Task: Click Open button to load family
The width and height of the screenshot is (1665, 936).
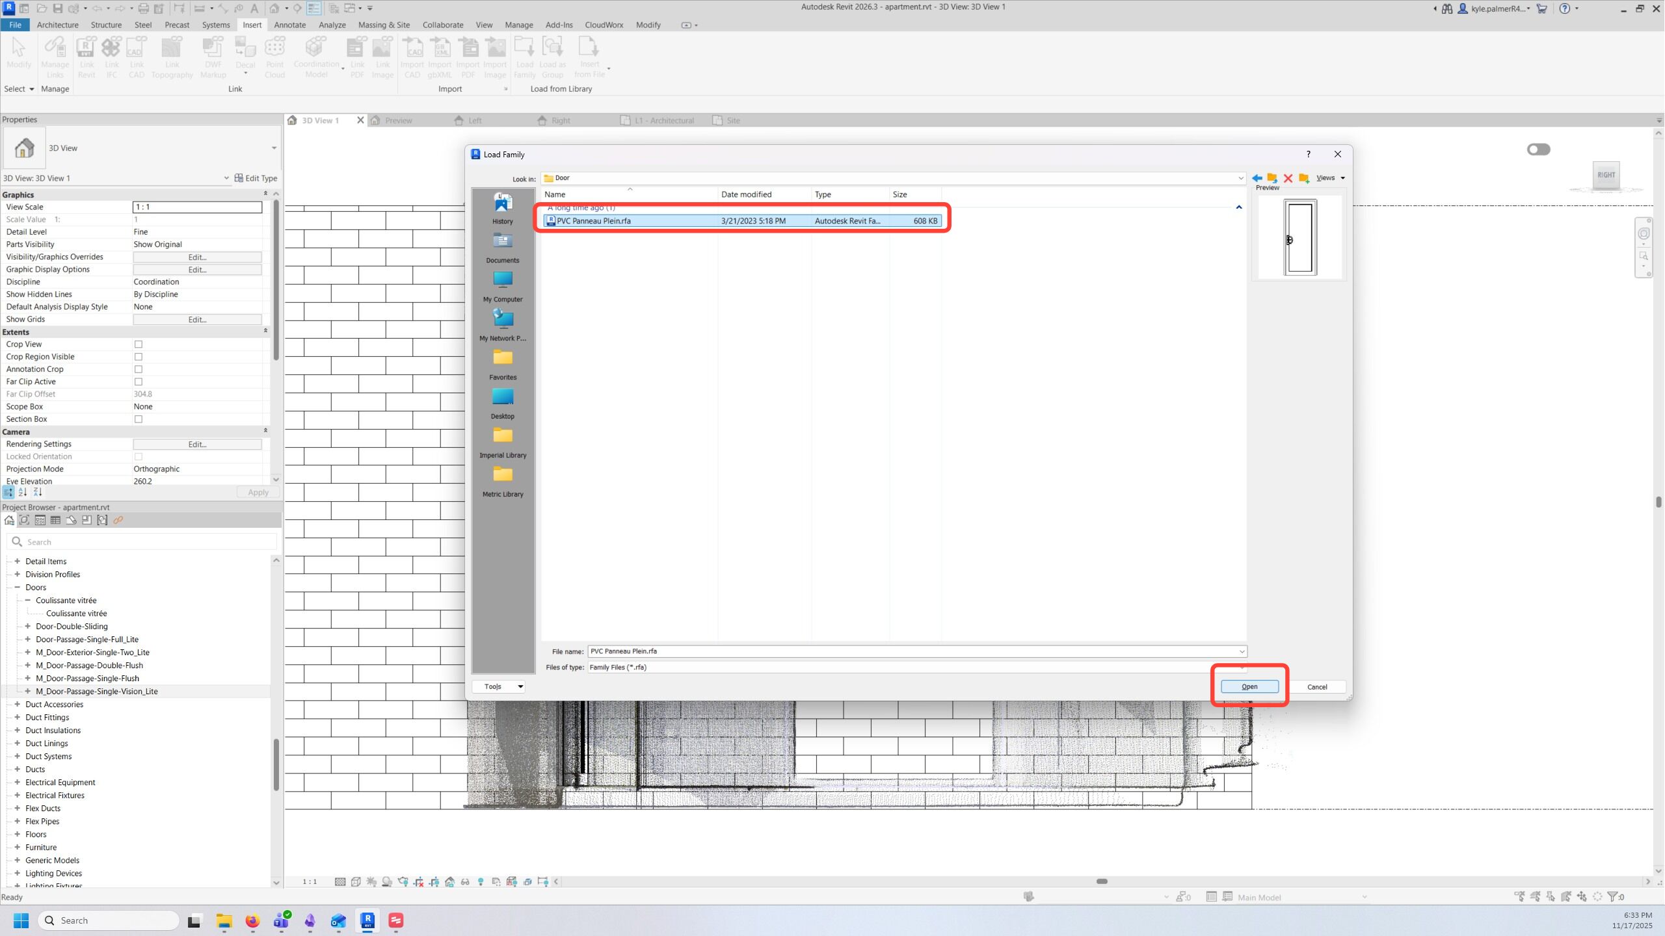Action: click(x=1249, y=686)
